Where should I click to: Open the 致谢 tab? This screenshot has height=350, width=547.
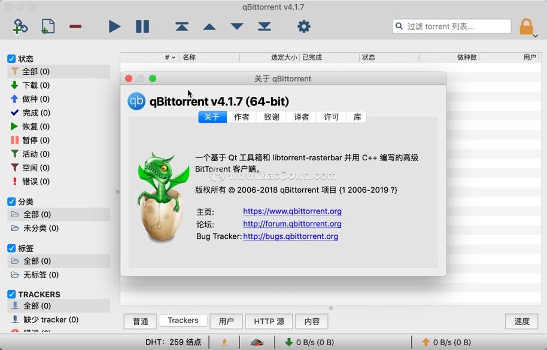[x=272, y=117]
